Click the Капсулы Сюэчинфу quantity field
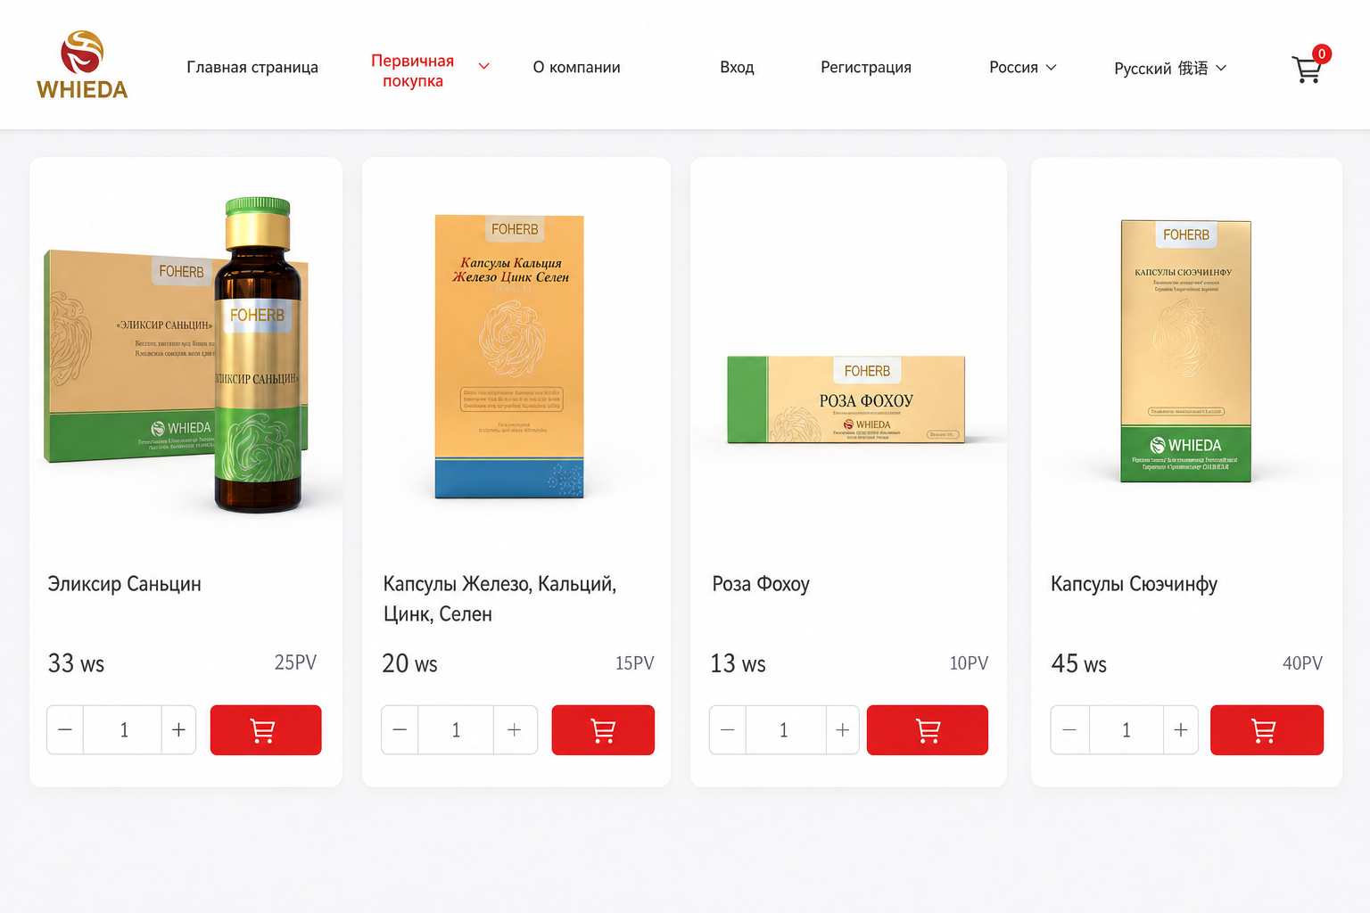The width and height of the screenshot is (1370, 913). [1126, 730]
